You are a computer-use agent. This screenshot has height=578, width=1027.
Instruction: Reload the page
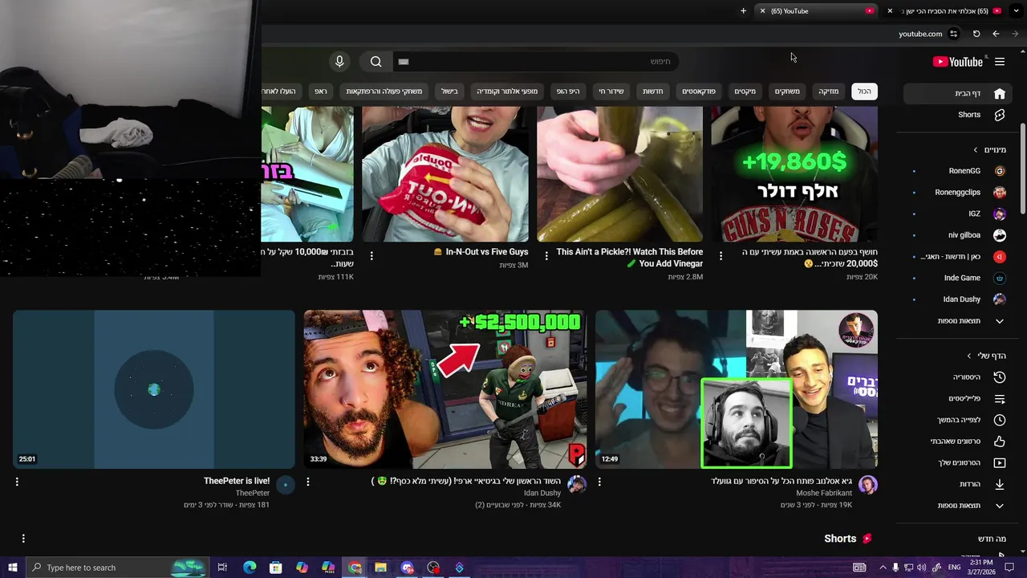976,34
